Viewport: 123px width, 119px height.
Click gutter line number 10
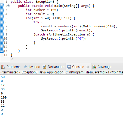click(5, 38)
